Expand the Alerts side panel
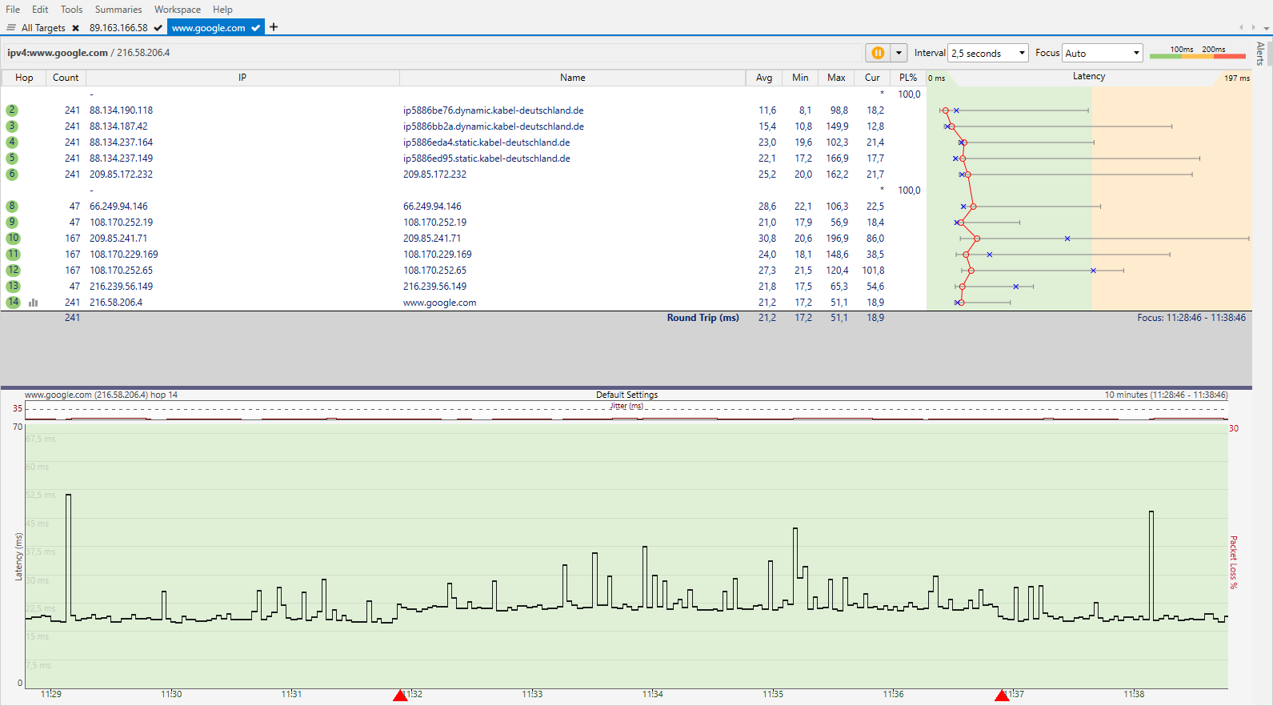 tap(1261, 54)
